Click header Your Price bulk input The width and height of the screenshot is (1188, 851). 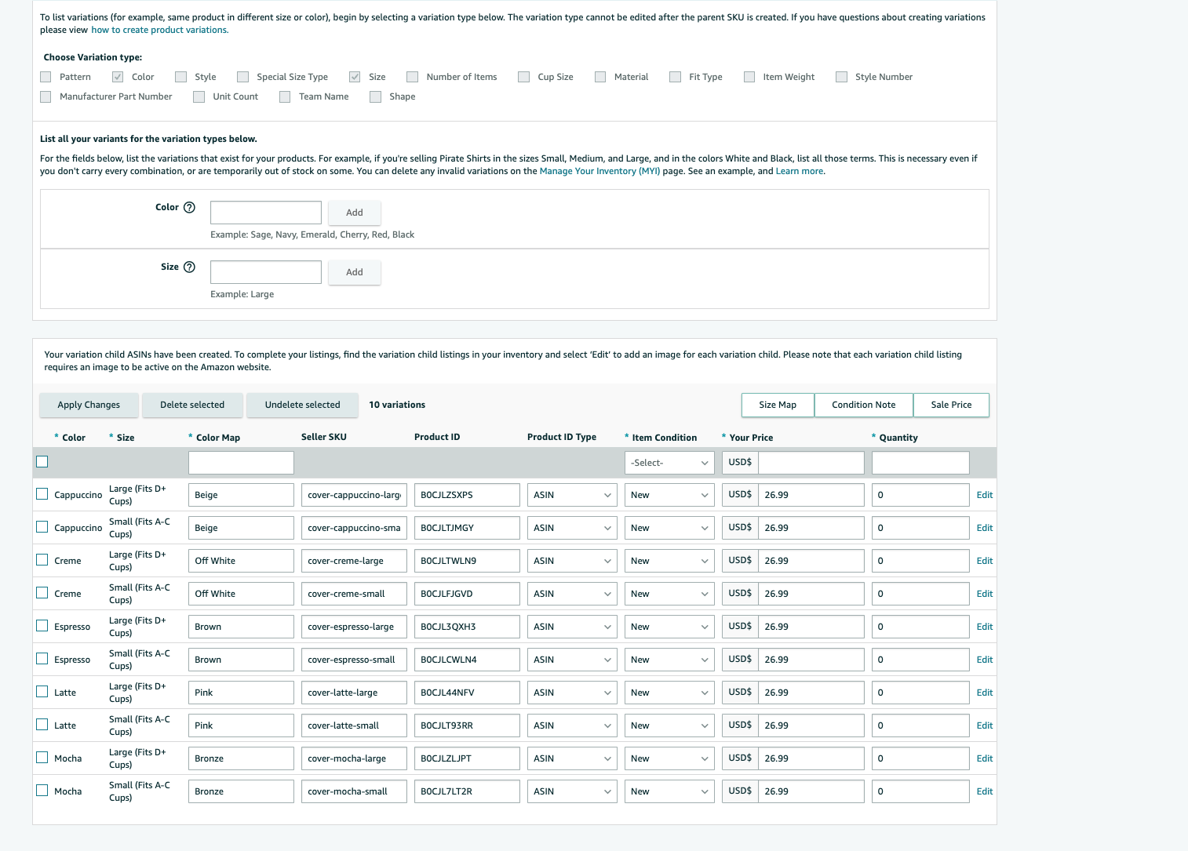pyautogui.click(x=811, y=463)
